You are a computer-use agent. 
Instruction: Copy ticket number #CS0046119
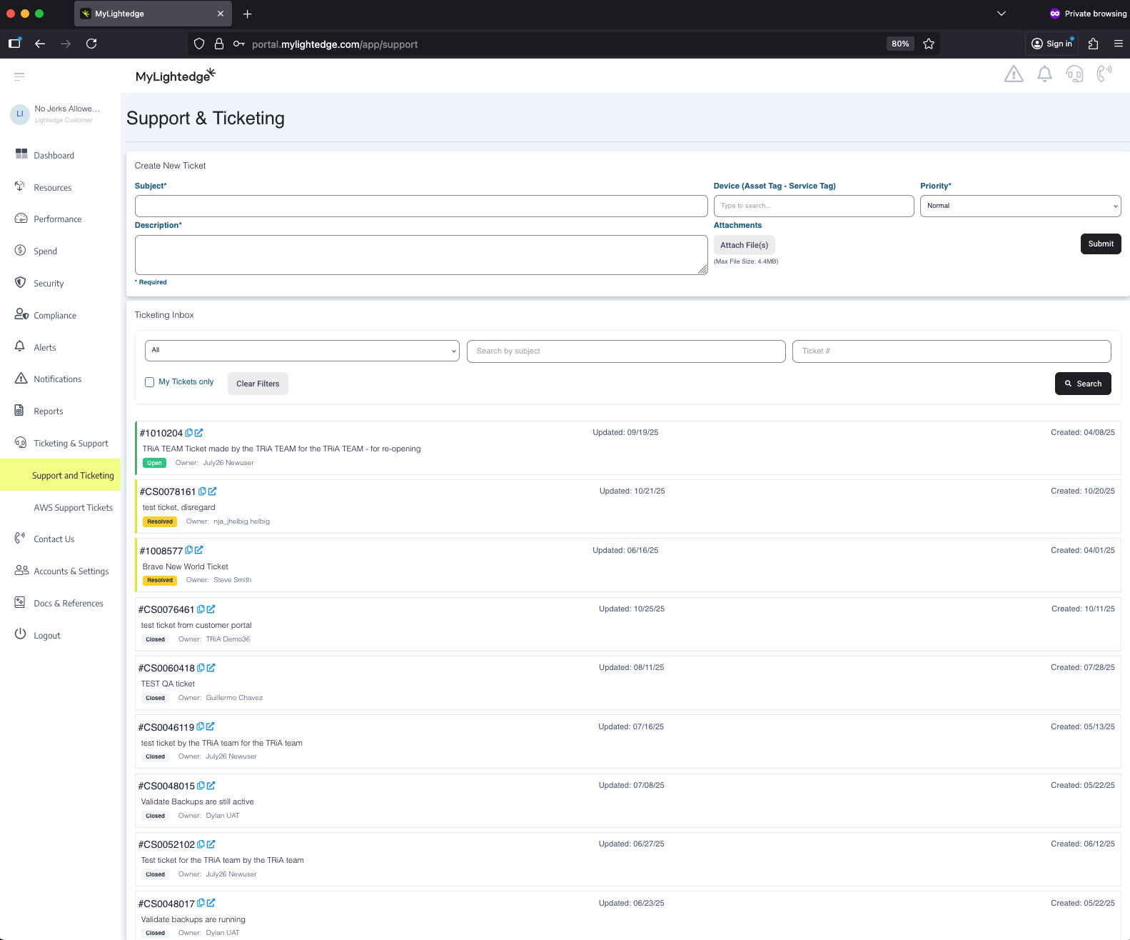point(200,726)
